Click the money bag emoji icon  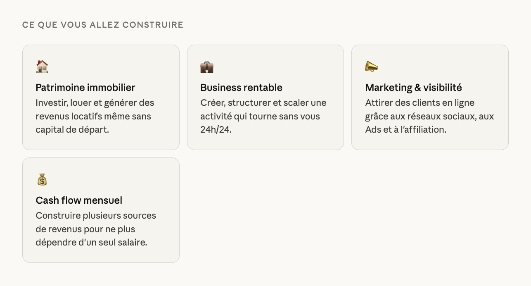(42, 179)
